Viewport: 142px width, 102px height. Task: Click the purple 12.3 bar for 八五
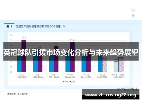pyautogui.click(x=24, y=56)
